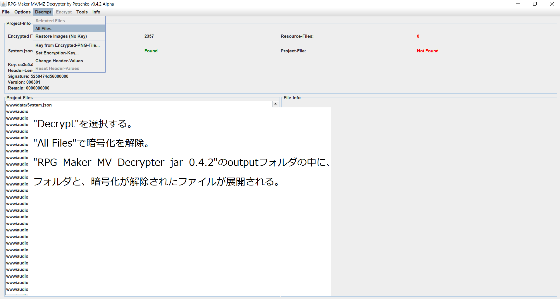Viewport: 560px width, 299px height.
Task: Select Change Header-Values...
Action: pyautogui.click(x=69, y=61)
